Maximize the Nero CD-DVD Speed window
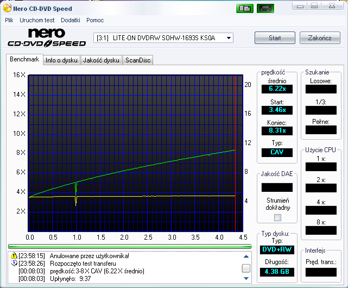 tap(314, 6)
